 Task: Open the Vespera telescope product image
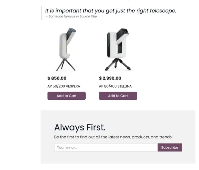[x=67, y=50]
